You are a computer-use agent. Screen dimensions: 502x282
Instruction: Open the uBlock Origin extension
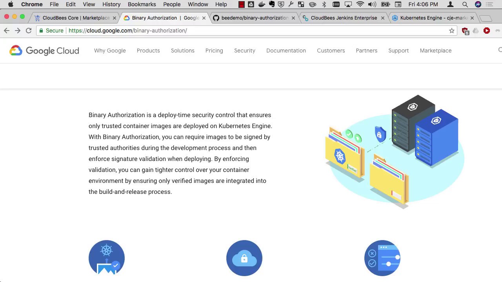click(465, 31)
